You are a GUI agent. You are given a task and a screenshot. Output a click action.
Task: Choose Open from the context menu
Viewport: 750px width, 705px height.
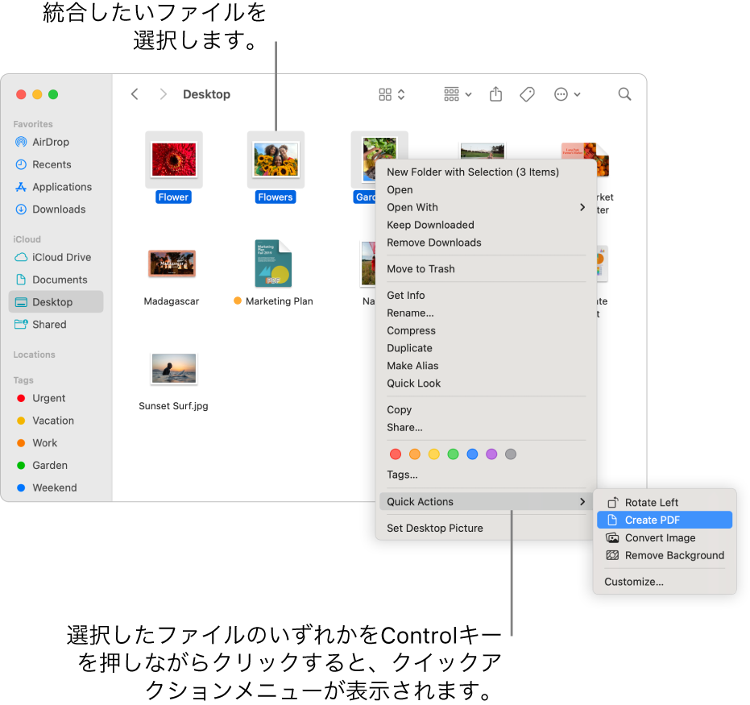[486, 190]
